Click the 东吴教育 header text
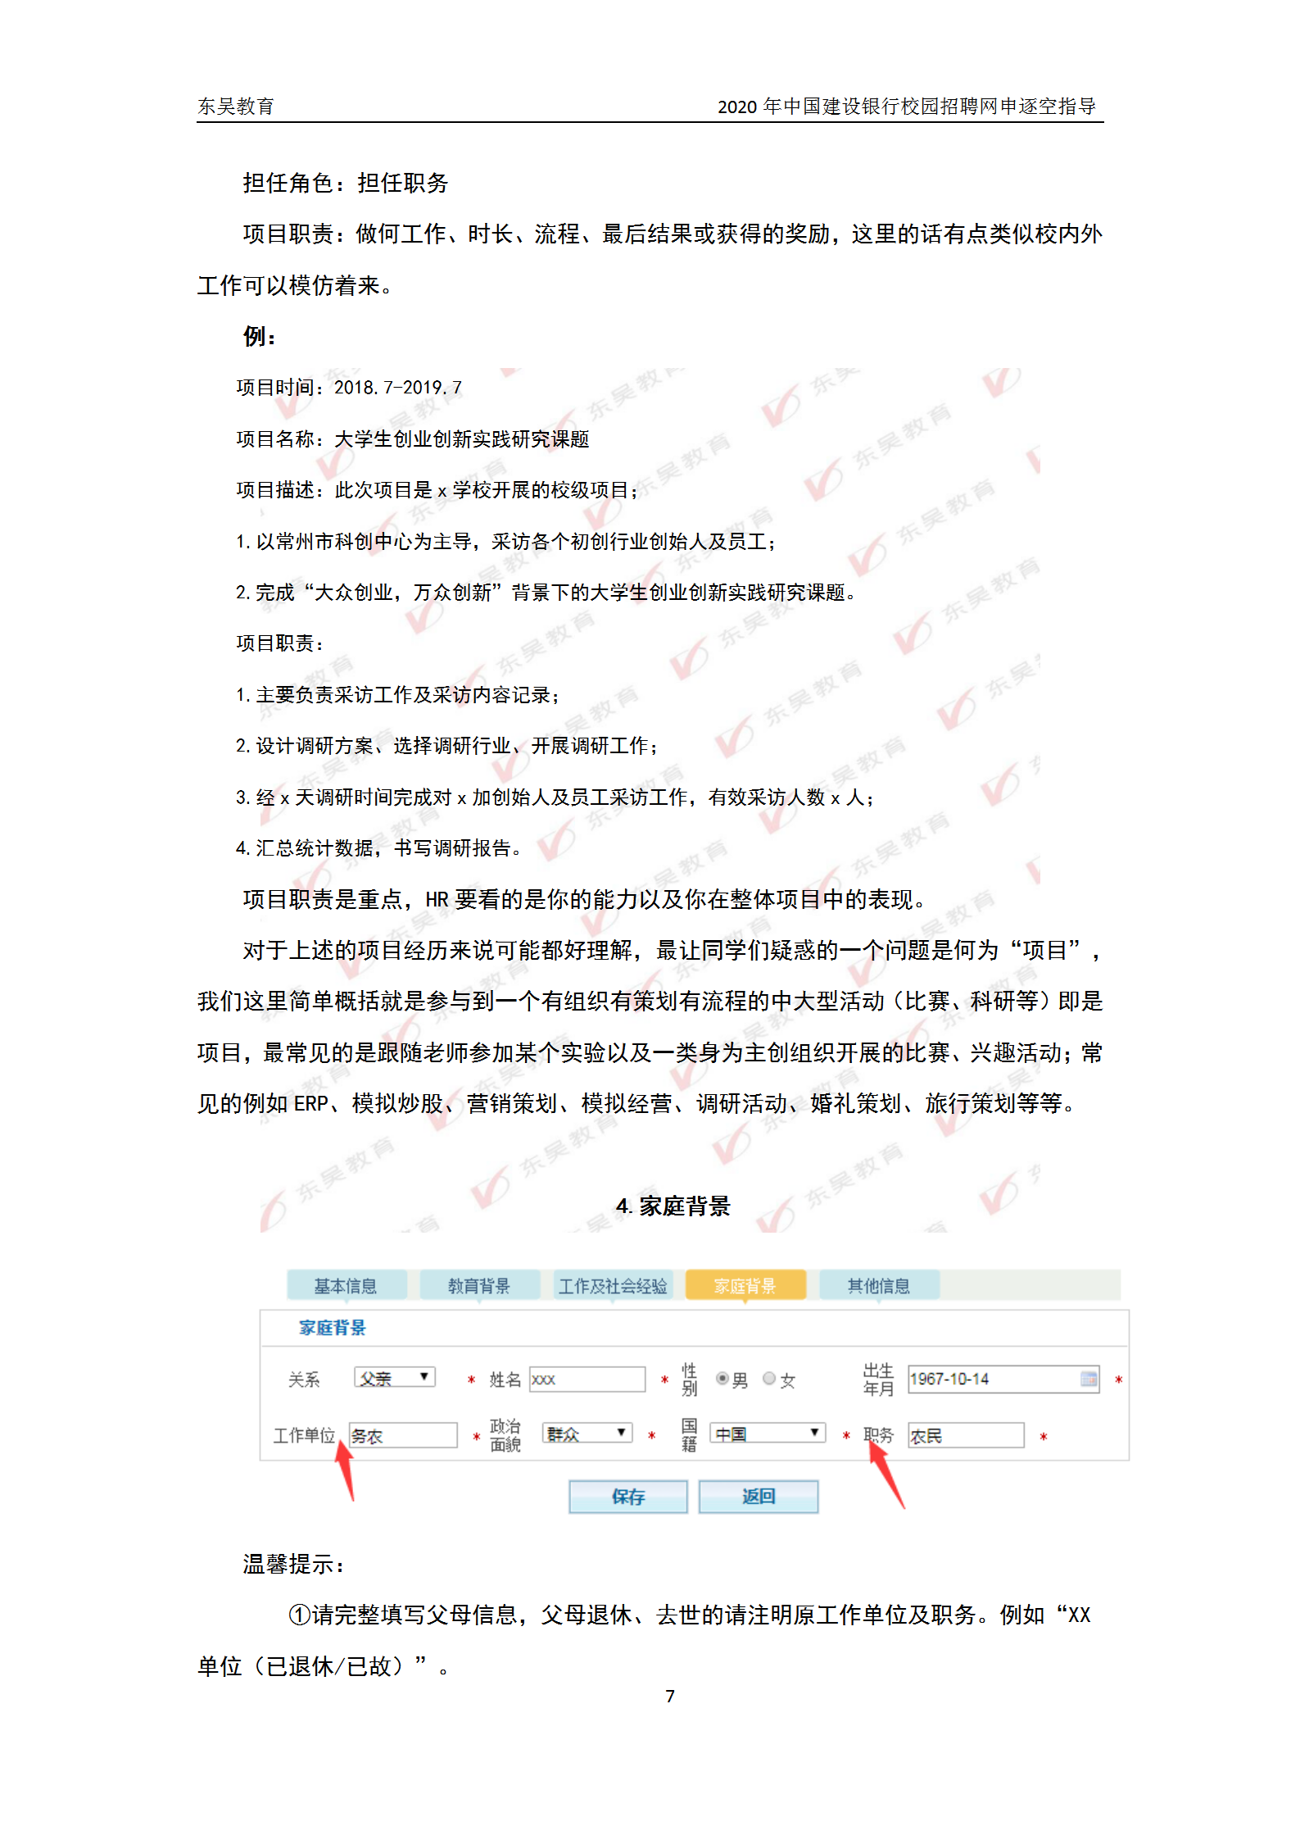 pos(236,107)
